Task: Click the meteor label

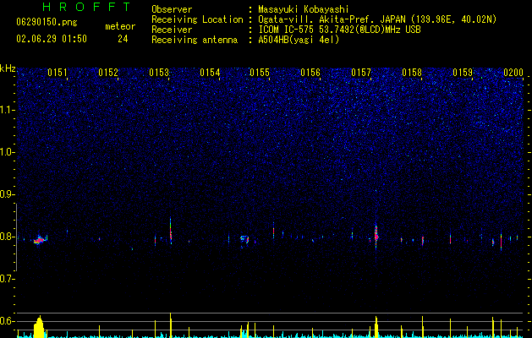Action: coord(120,26)
